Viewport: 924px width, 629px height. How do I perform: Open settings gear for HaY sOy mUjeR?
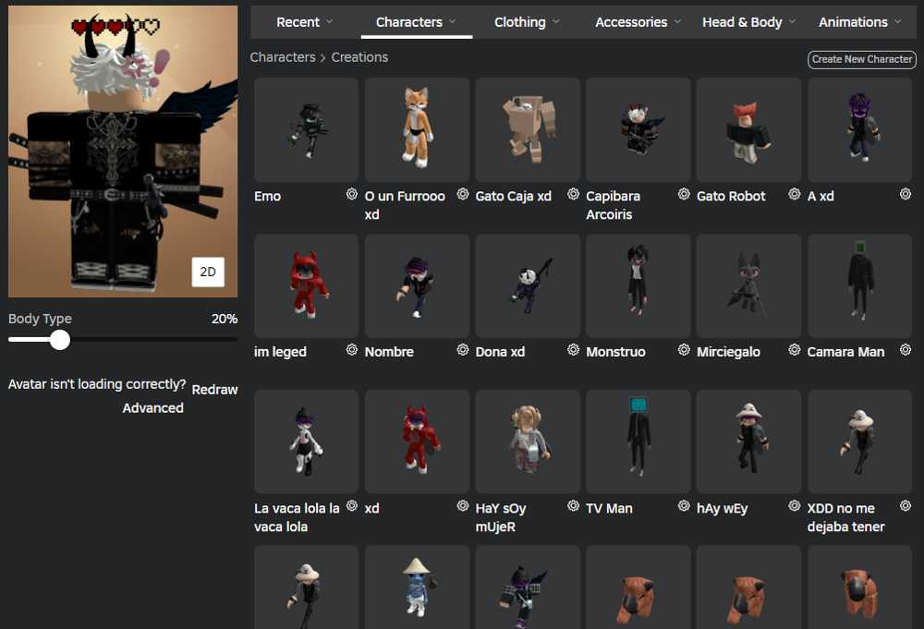point(573,505)
